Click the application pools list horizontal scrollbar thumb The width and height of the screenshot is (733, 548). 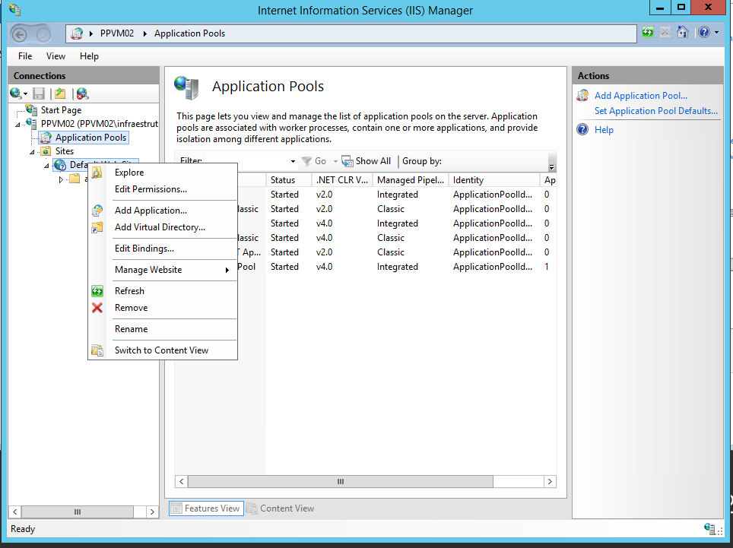click(341, 482)
